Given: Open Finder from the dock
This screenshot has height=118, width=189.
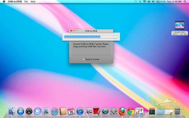Looking at the screenshot, I should point(12,111).
